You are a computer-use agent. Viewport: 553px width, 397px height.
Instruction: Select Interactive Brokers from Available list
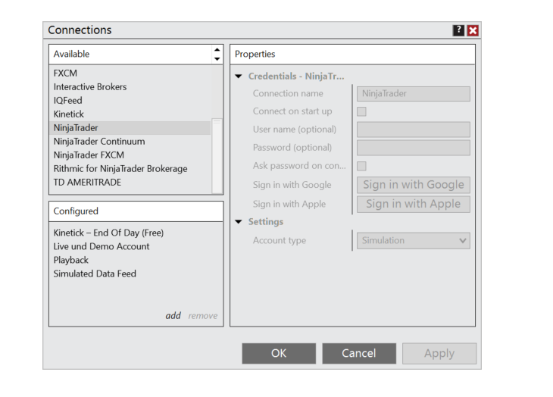point(90,87)
